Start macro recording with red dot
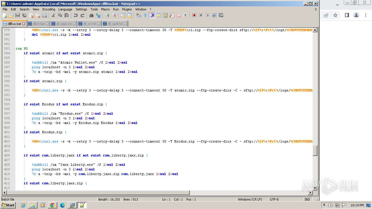 point(194,15)
